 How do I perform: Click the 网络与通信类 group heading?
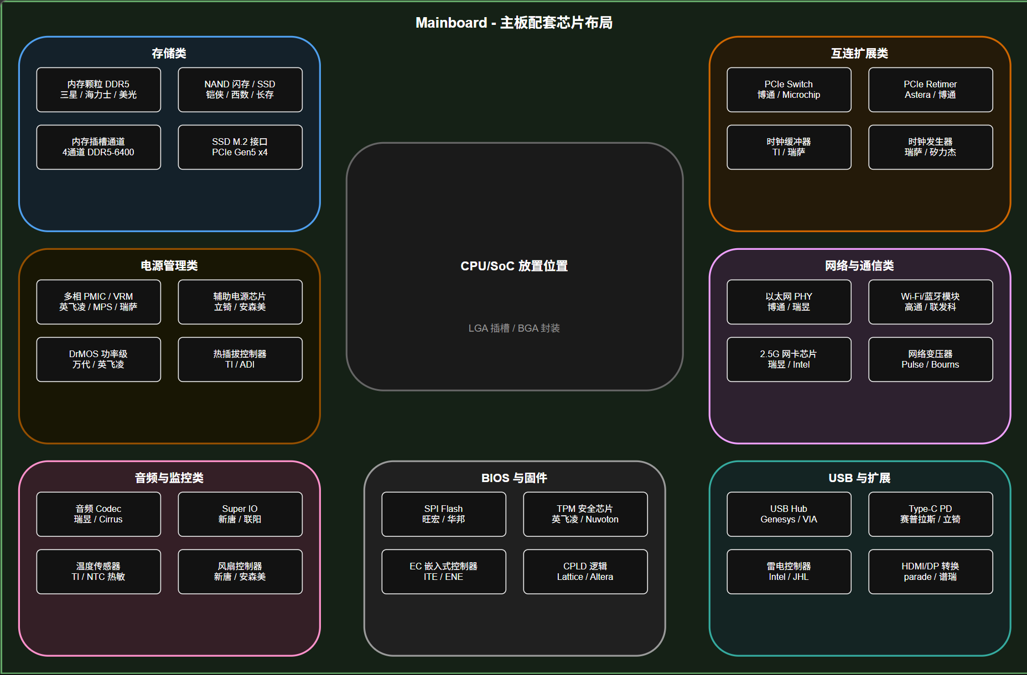tap(860, 265)
